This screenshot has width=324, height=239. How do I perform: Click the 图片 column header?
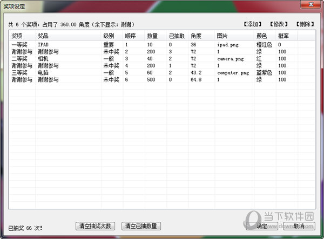click(x=234, y=36)
